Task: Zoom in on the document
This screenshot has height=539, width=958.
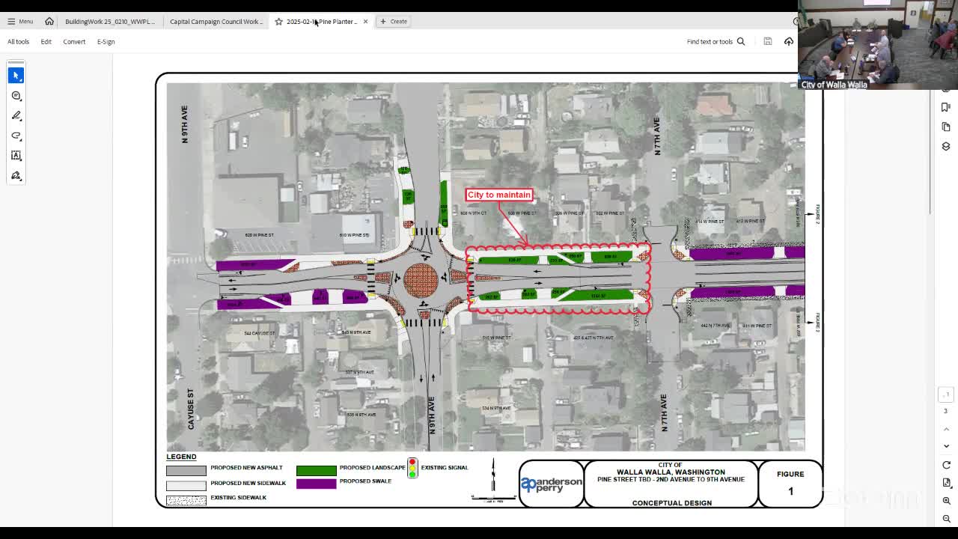Action: pyautogui.click(x=946, y=501)
